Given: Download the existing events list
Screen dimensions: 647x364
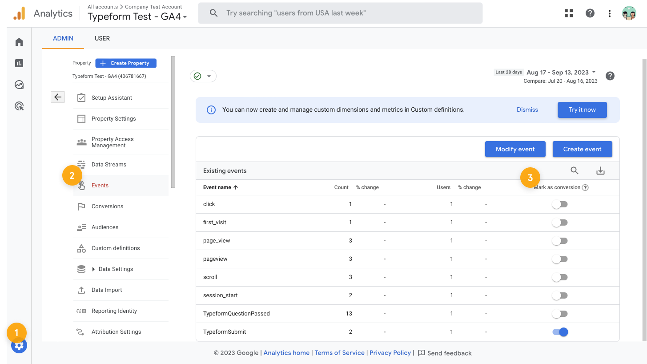Looking at the screenshot, I should tap(600, 170).
